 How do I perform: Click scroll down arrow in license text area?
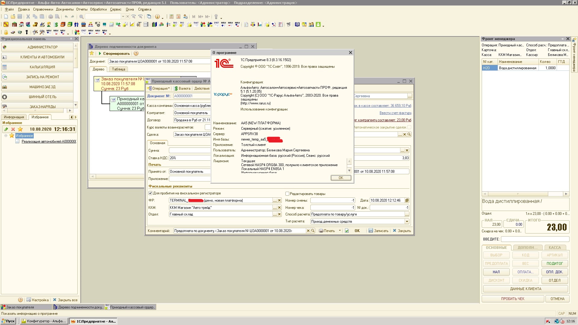349,171
